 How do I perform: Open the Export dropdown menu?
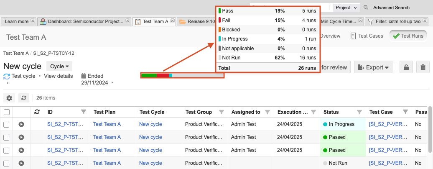pos(373,67)
